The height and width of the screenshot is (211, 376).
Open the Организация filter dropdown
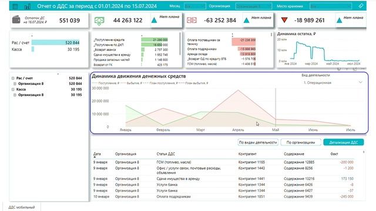pyautogui.click(x=253, y=6)
